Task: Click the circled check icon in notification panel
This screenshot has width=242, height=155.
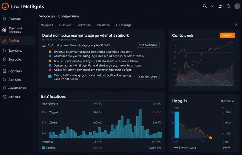Action: tap(44, 45)
